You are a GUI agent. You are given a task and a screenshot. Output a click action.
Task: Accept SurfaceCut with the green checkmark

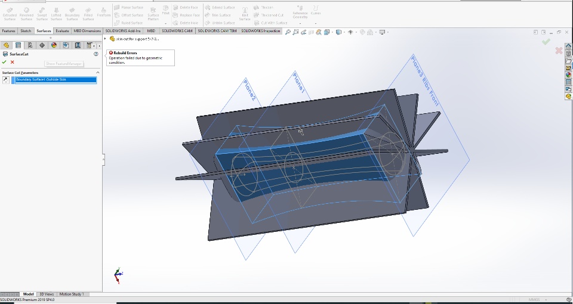pyautogui.click(x=4, y=62)
